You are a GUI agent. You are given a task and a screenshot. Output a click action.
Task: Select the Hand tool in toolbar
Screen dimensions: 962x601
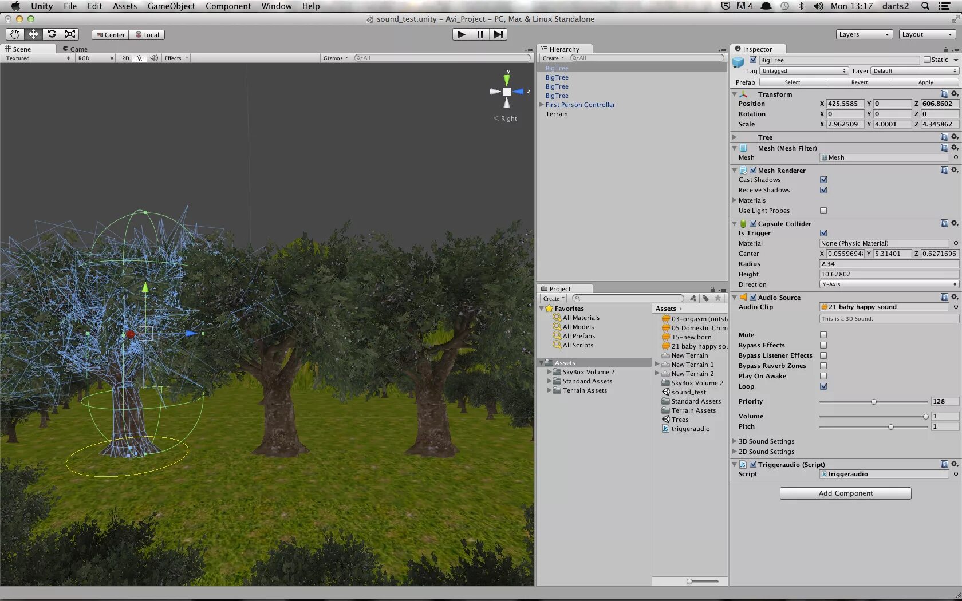pyautogui.click(x=15, y=34)
